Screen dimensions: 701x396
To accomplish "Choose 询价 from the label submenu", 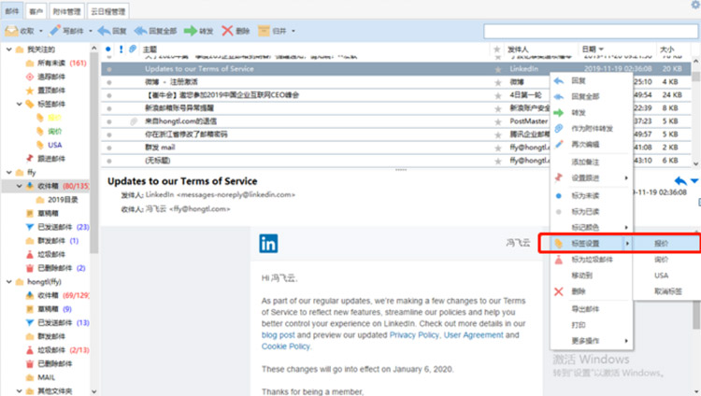I will click(x=662, y=260).
